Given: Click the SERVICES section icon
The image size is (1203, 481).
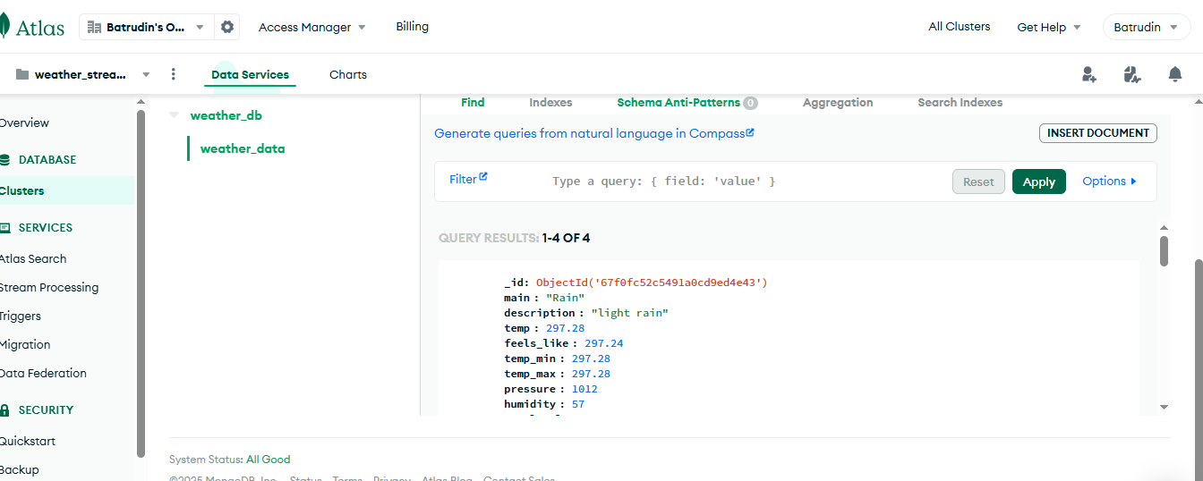Looking at the screenshot, I should [x=4, y=228].
